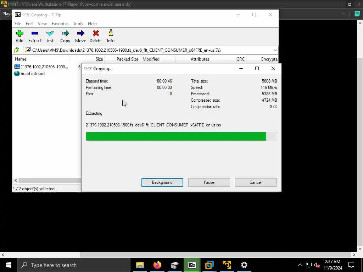Screen dimensions: 363x272
Task: Open the Favorites menu
Action: 60,24
